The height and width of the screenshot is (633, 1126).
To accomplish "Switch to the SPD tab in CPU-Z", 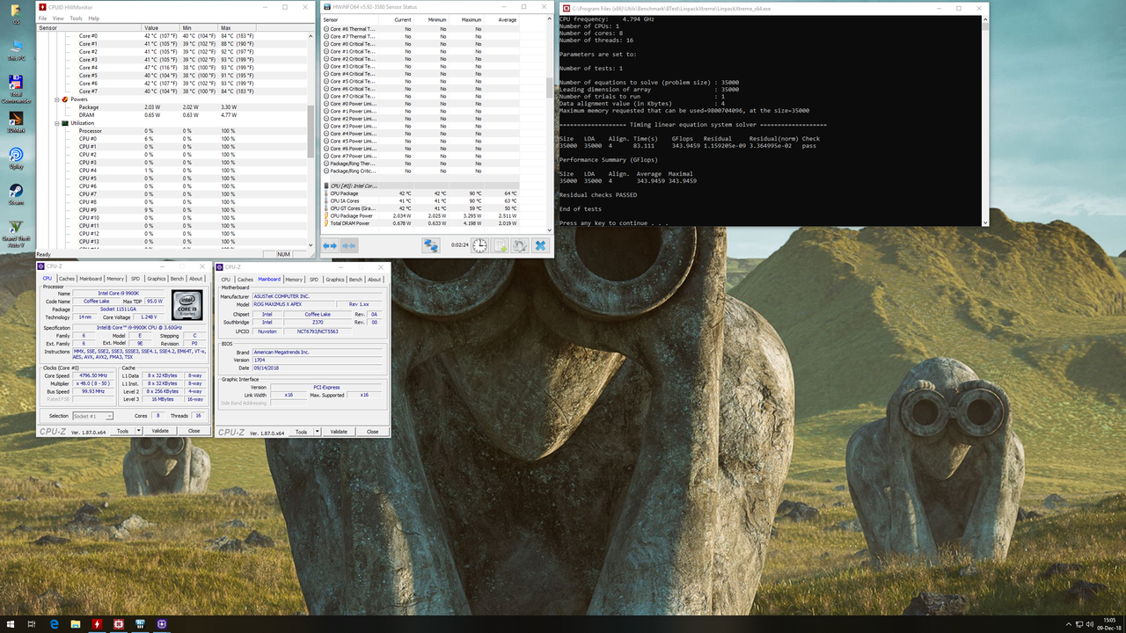I will point(136,278).
